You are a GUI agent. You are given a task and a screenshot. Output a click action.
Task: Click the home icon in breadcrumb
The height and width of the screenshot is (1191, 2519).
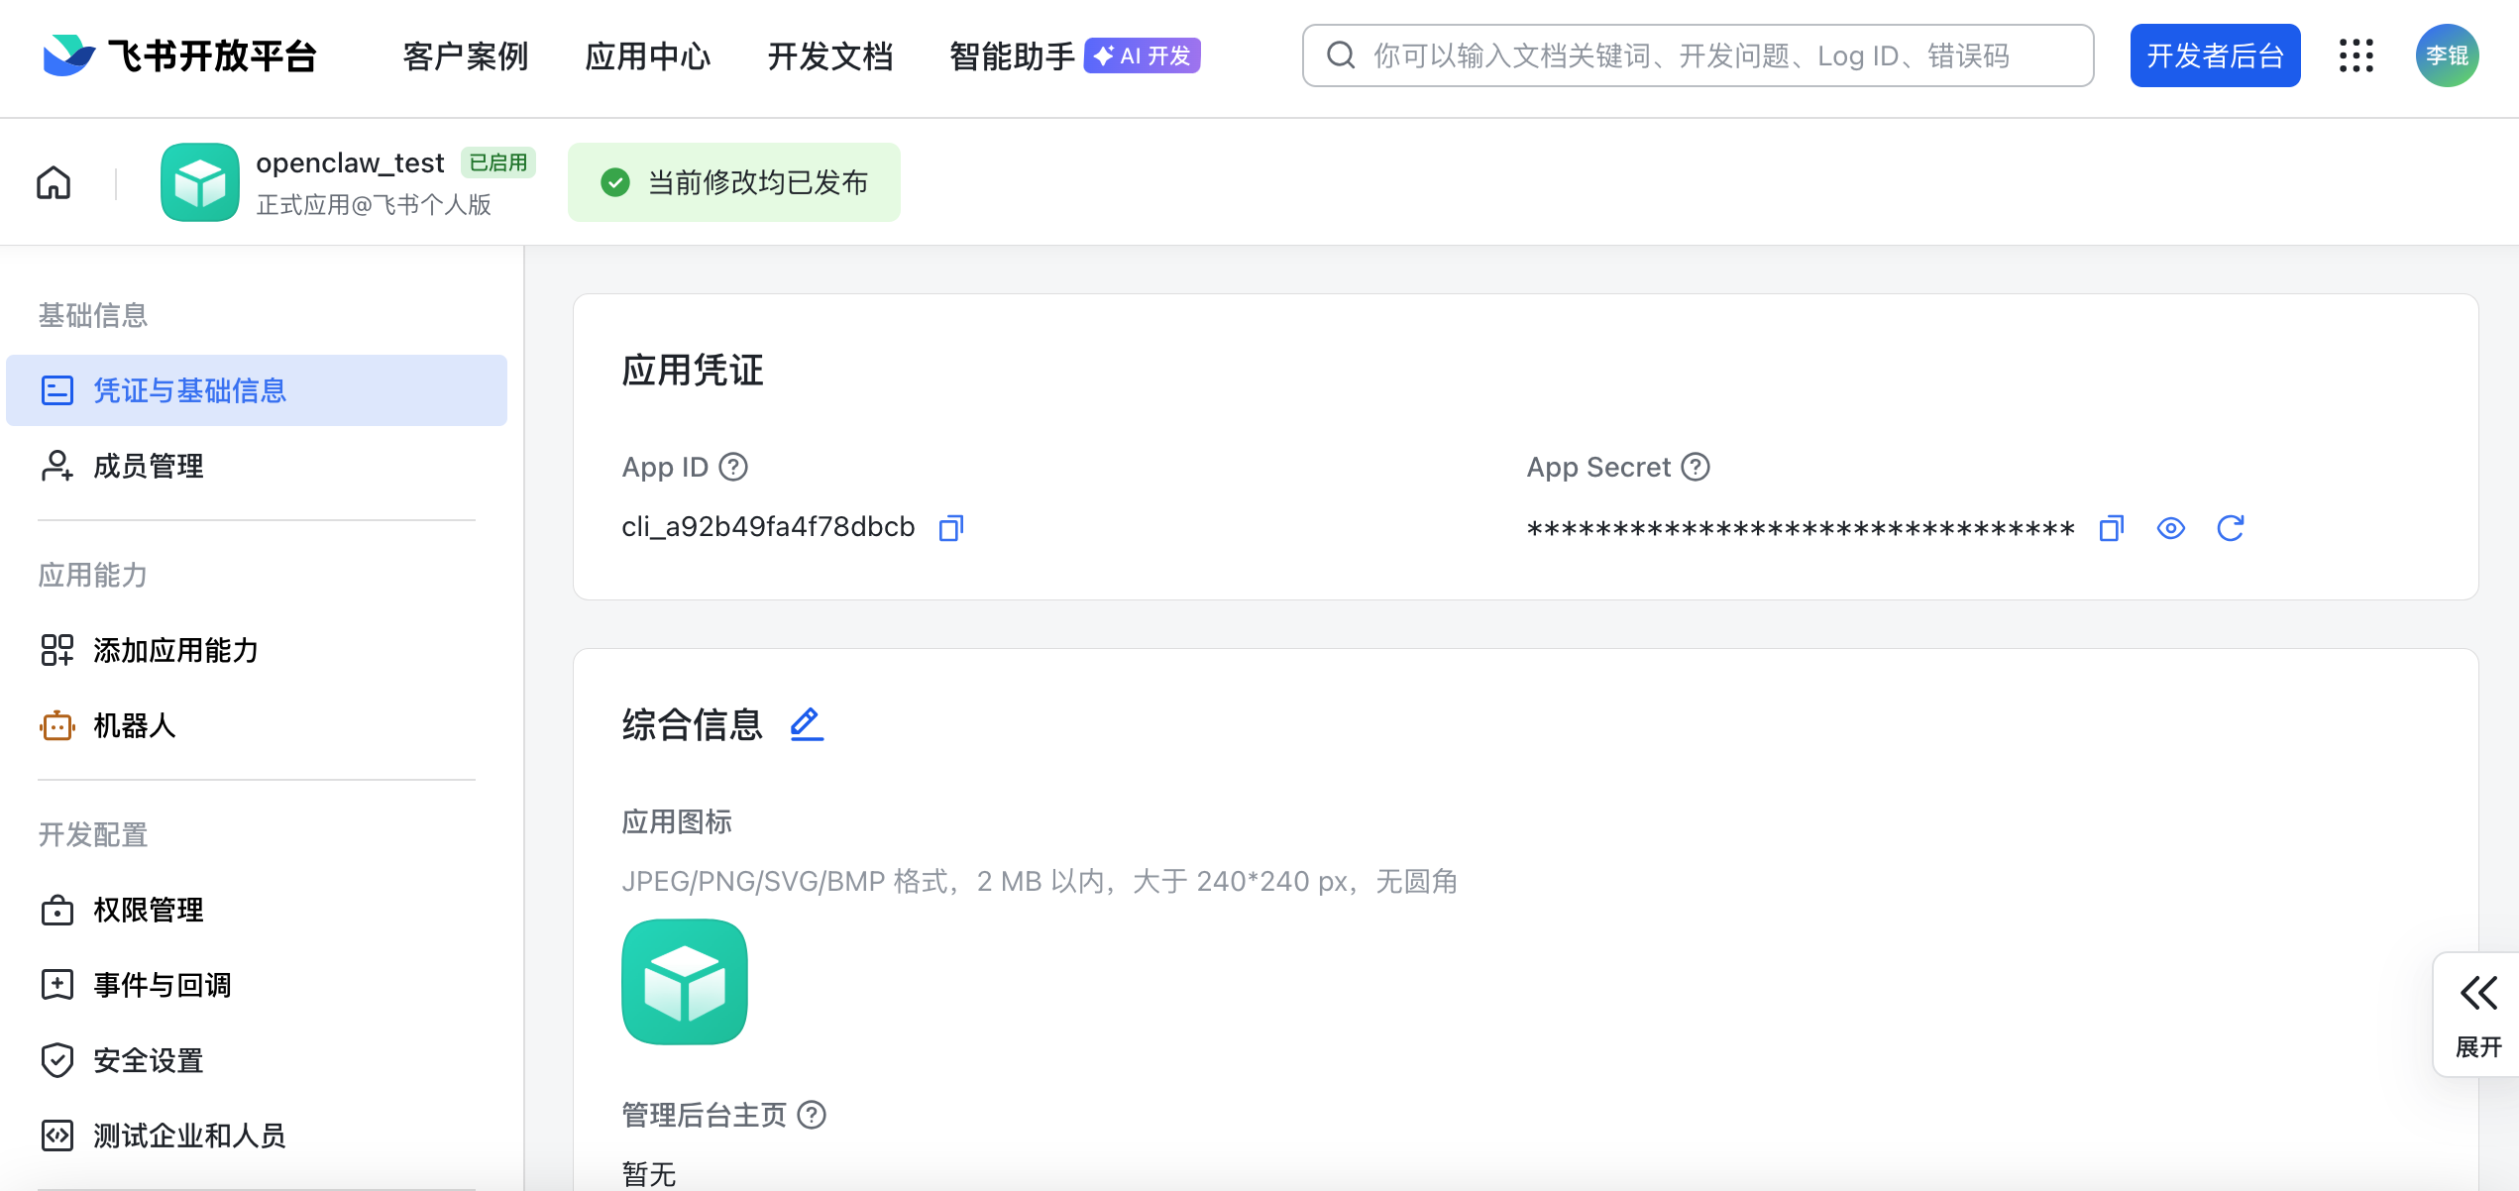54,183
